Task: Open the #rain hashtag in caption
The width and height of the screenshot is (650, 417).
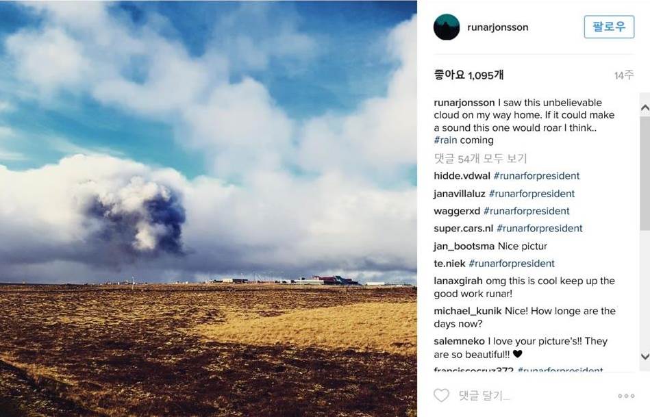Action: (445, 140)
